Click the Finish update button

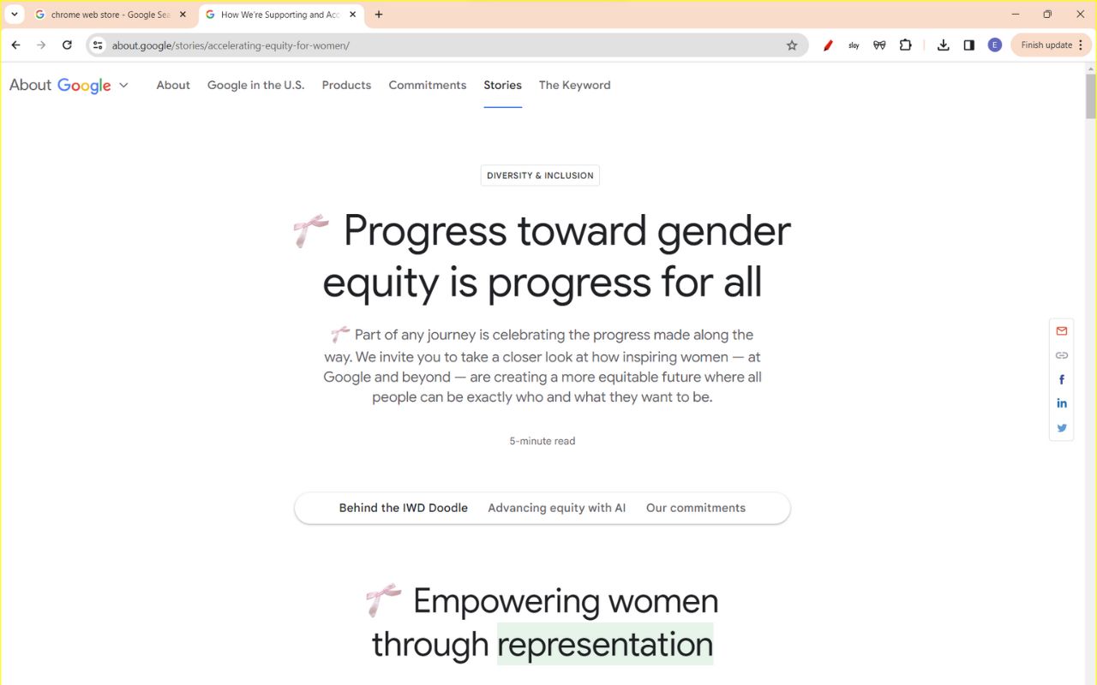pos(1046,45)
